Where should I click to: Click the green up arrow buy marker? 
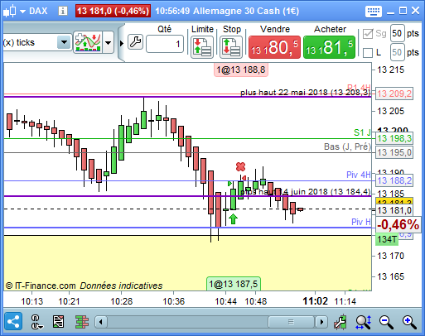tap(234, 219)
